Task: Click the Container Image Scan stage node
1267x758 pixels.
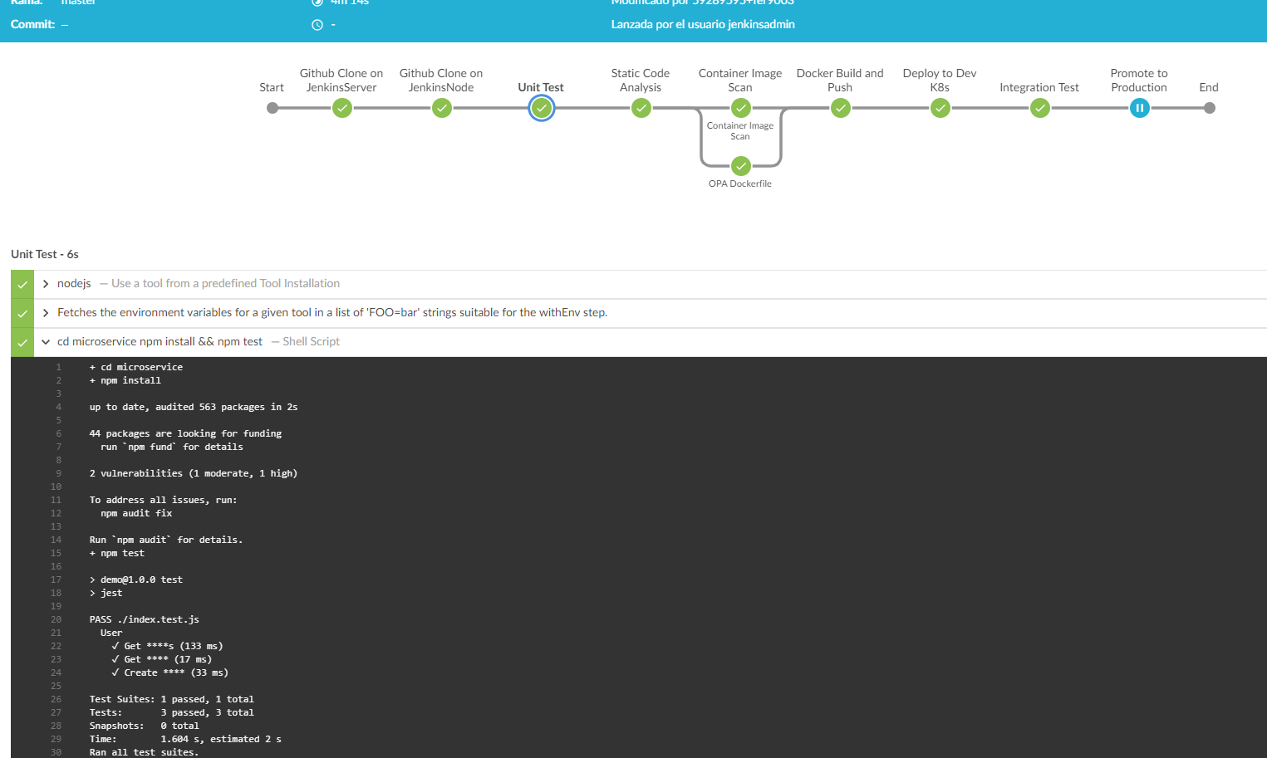Action: point(740,108)
